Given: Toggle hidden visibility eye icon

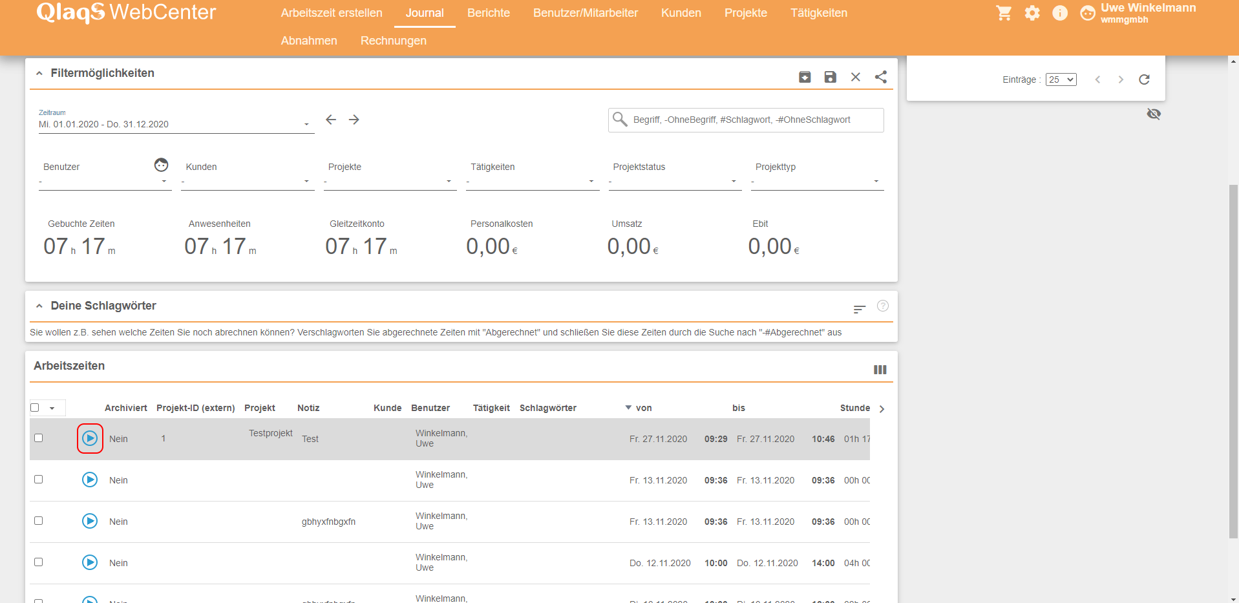Looking at the screenshot, I should point(1154,114).
